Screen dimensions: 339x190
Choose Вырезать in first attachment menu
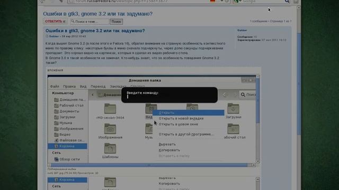tap(167, 144)
